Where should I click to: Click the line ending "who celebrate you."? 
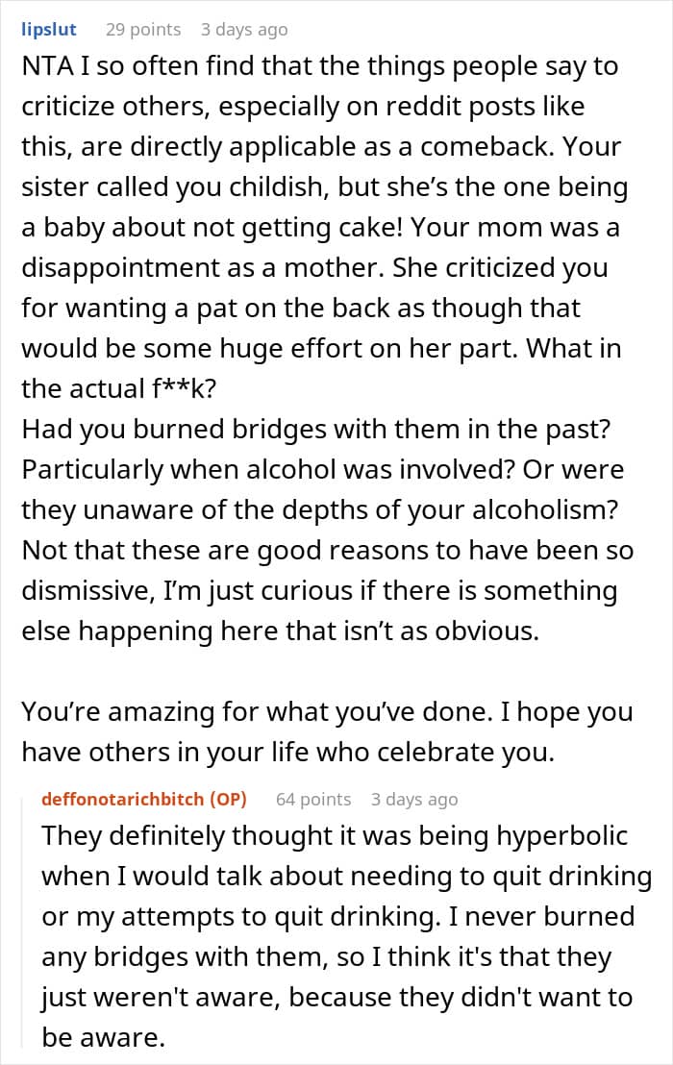[288, 752]
